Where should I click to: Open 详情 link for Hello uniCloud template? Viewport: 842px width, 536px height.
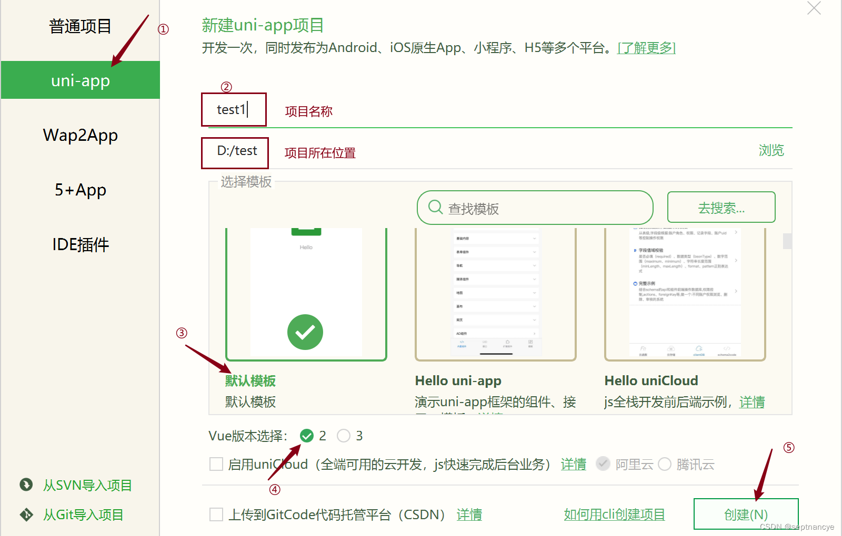(752, 402)
